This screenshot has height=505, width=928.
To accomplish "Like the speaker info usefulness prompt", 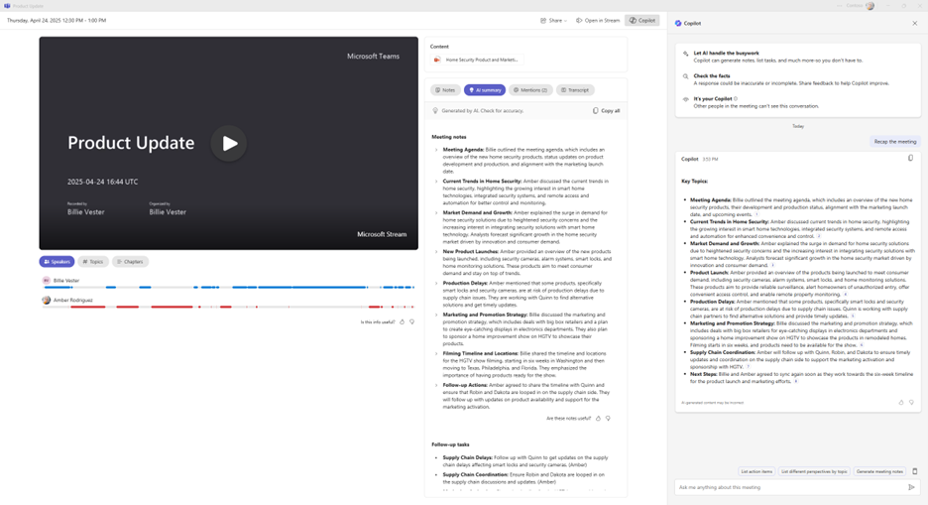I will (x=403, y=322).
